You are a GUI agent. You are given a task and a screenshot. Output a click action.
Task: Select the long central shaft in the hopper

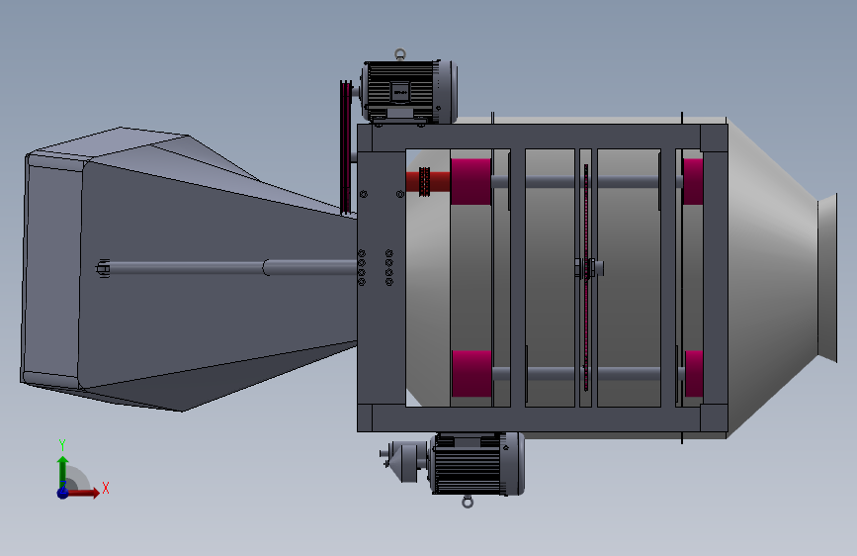pyautogui.click(x=228, y=268)
